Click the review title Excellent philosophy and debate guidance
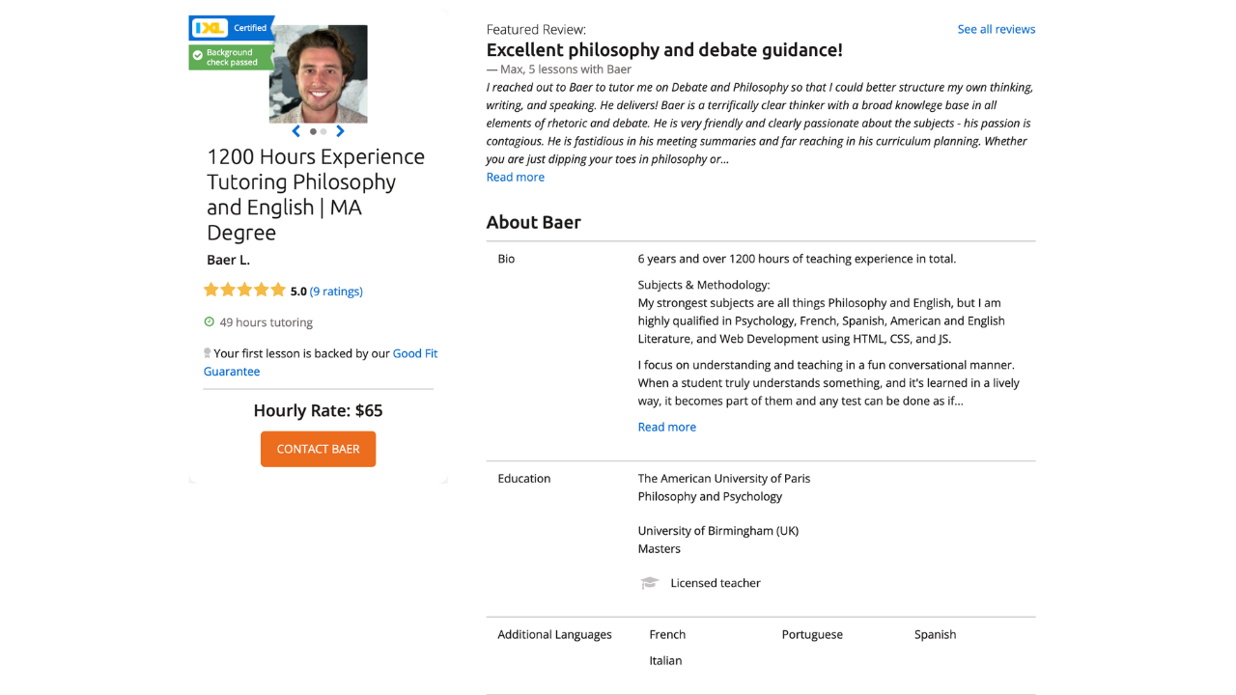1236x695 pixels. pos(664,50)
